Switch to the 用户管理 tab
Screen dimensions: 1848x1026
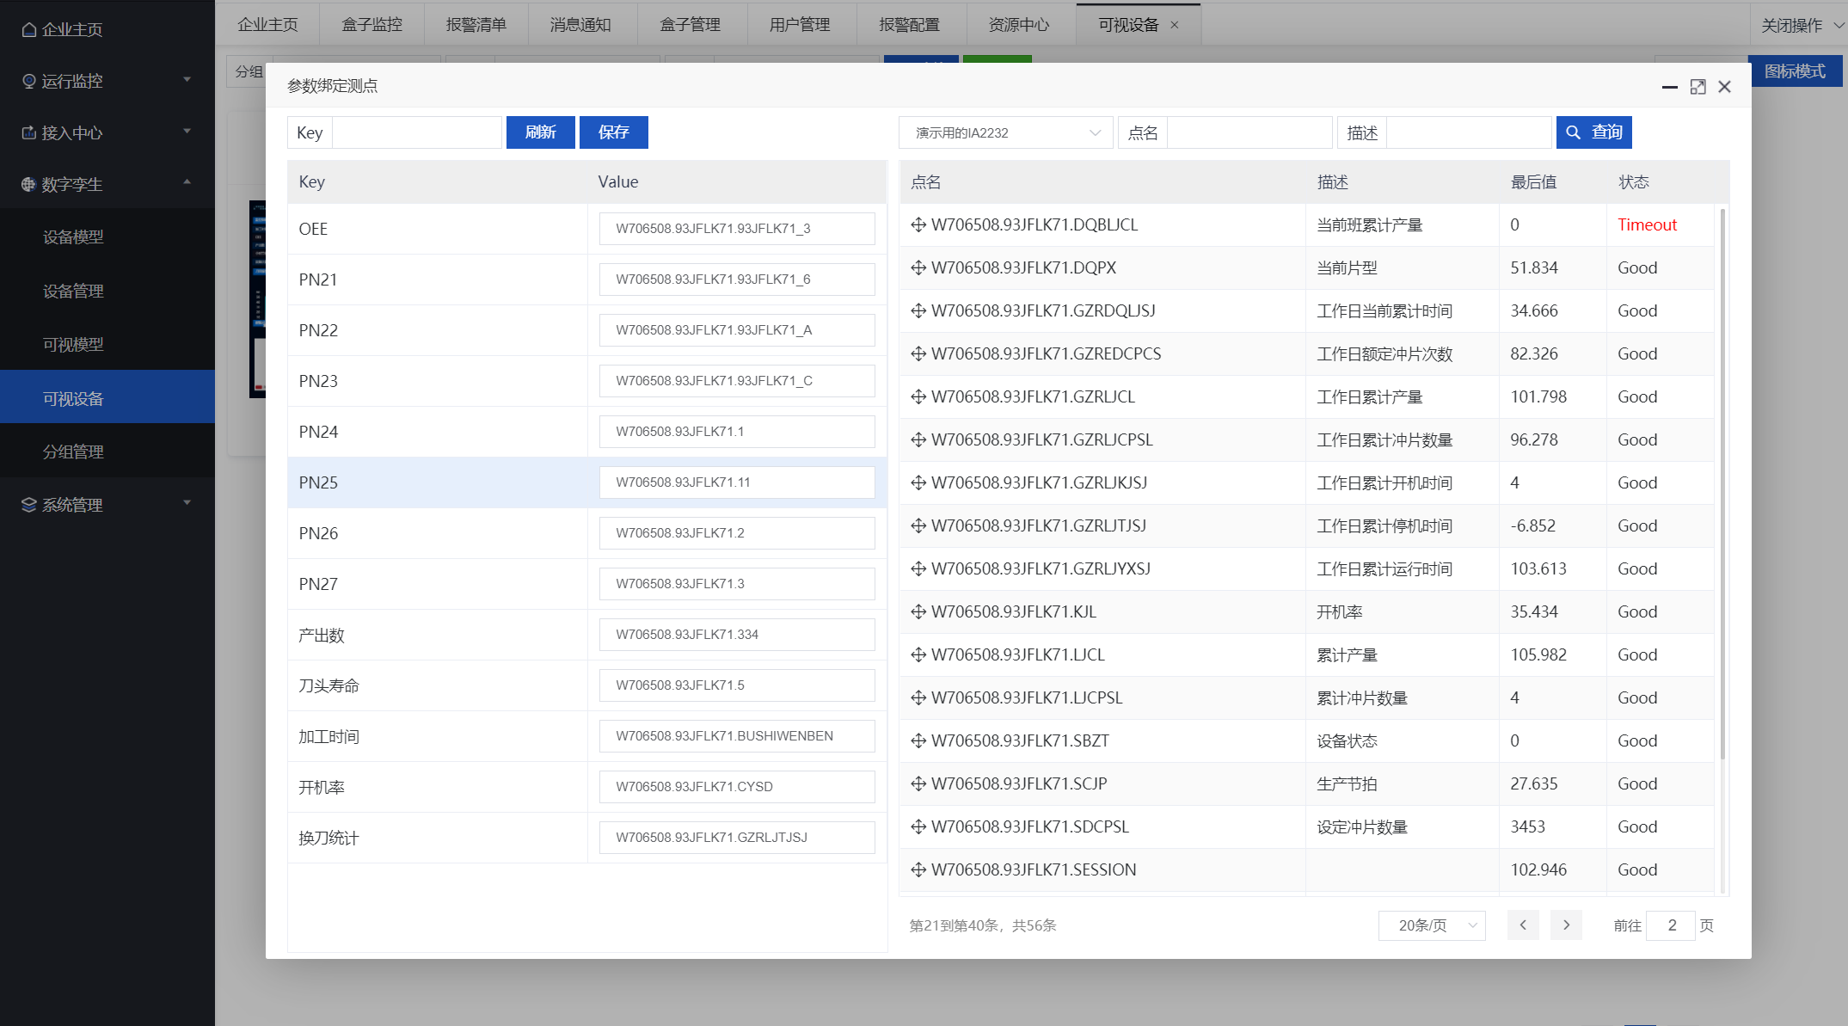(x=800, y=25)
